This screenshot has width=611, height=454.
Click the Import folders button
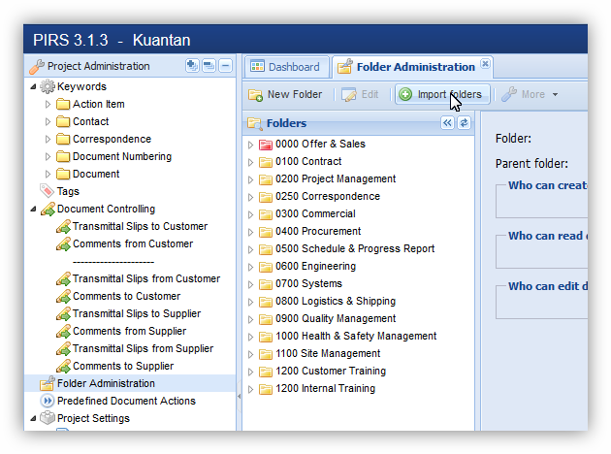[x=442, y=94]
